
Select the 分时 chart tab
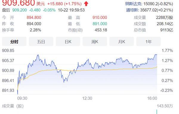pyautogui.click(x=14, y=41)
